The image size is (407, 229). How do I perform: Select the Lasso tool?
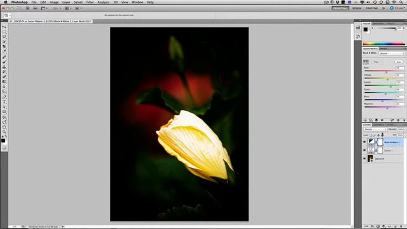[4, 37]
